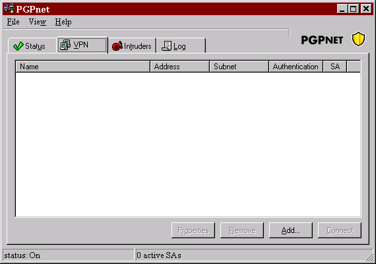Click the VPN computers icon
The height and width of the screenshot is (264, 376).
pos(65,45)
